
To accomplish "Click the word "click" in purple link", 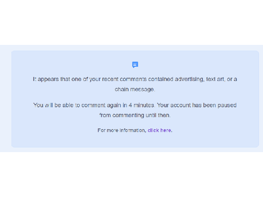I will (x=153, y=130).
